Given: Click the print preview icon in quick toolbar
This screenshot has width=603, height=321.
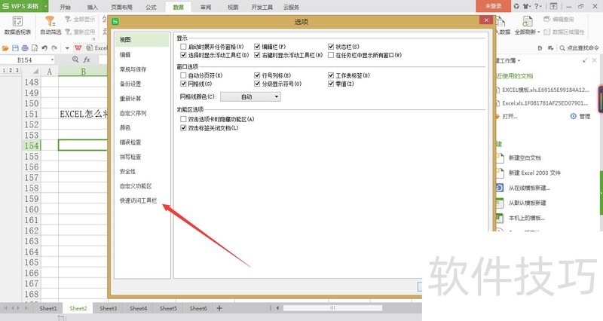Looking at the screenshot, I should pyautogui.click(x=35, y=48).
